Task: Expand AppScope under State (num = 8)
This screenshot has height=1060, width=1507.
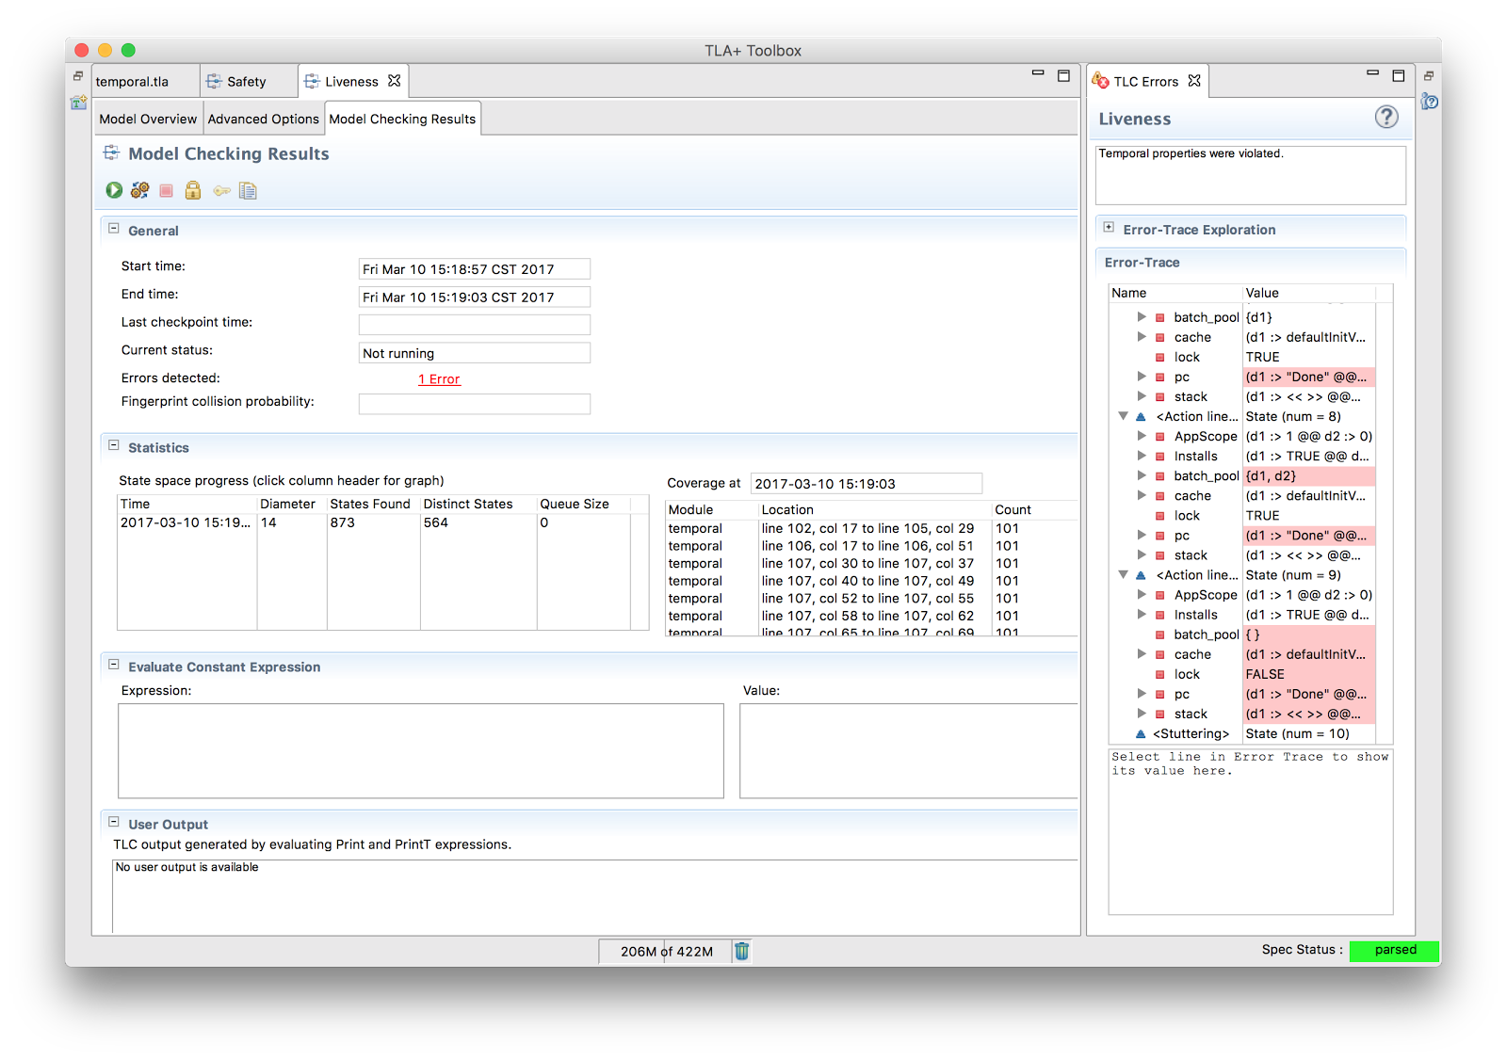Action: 1142,436
